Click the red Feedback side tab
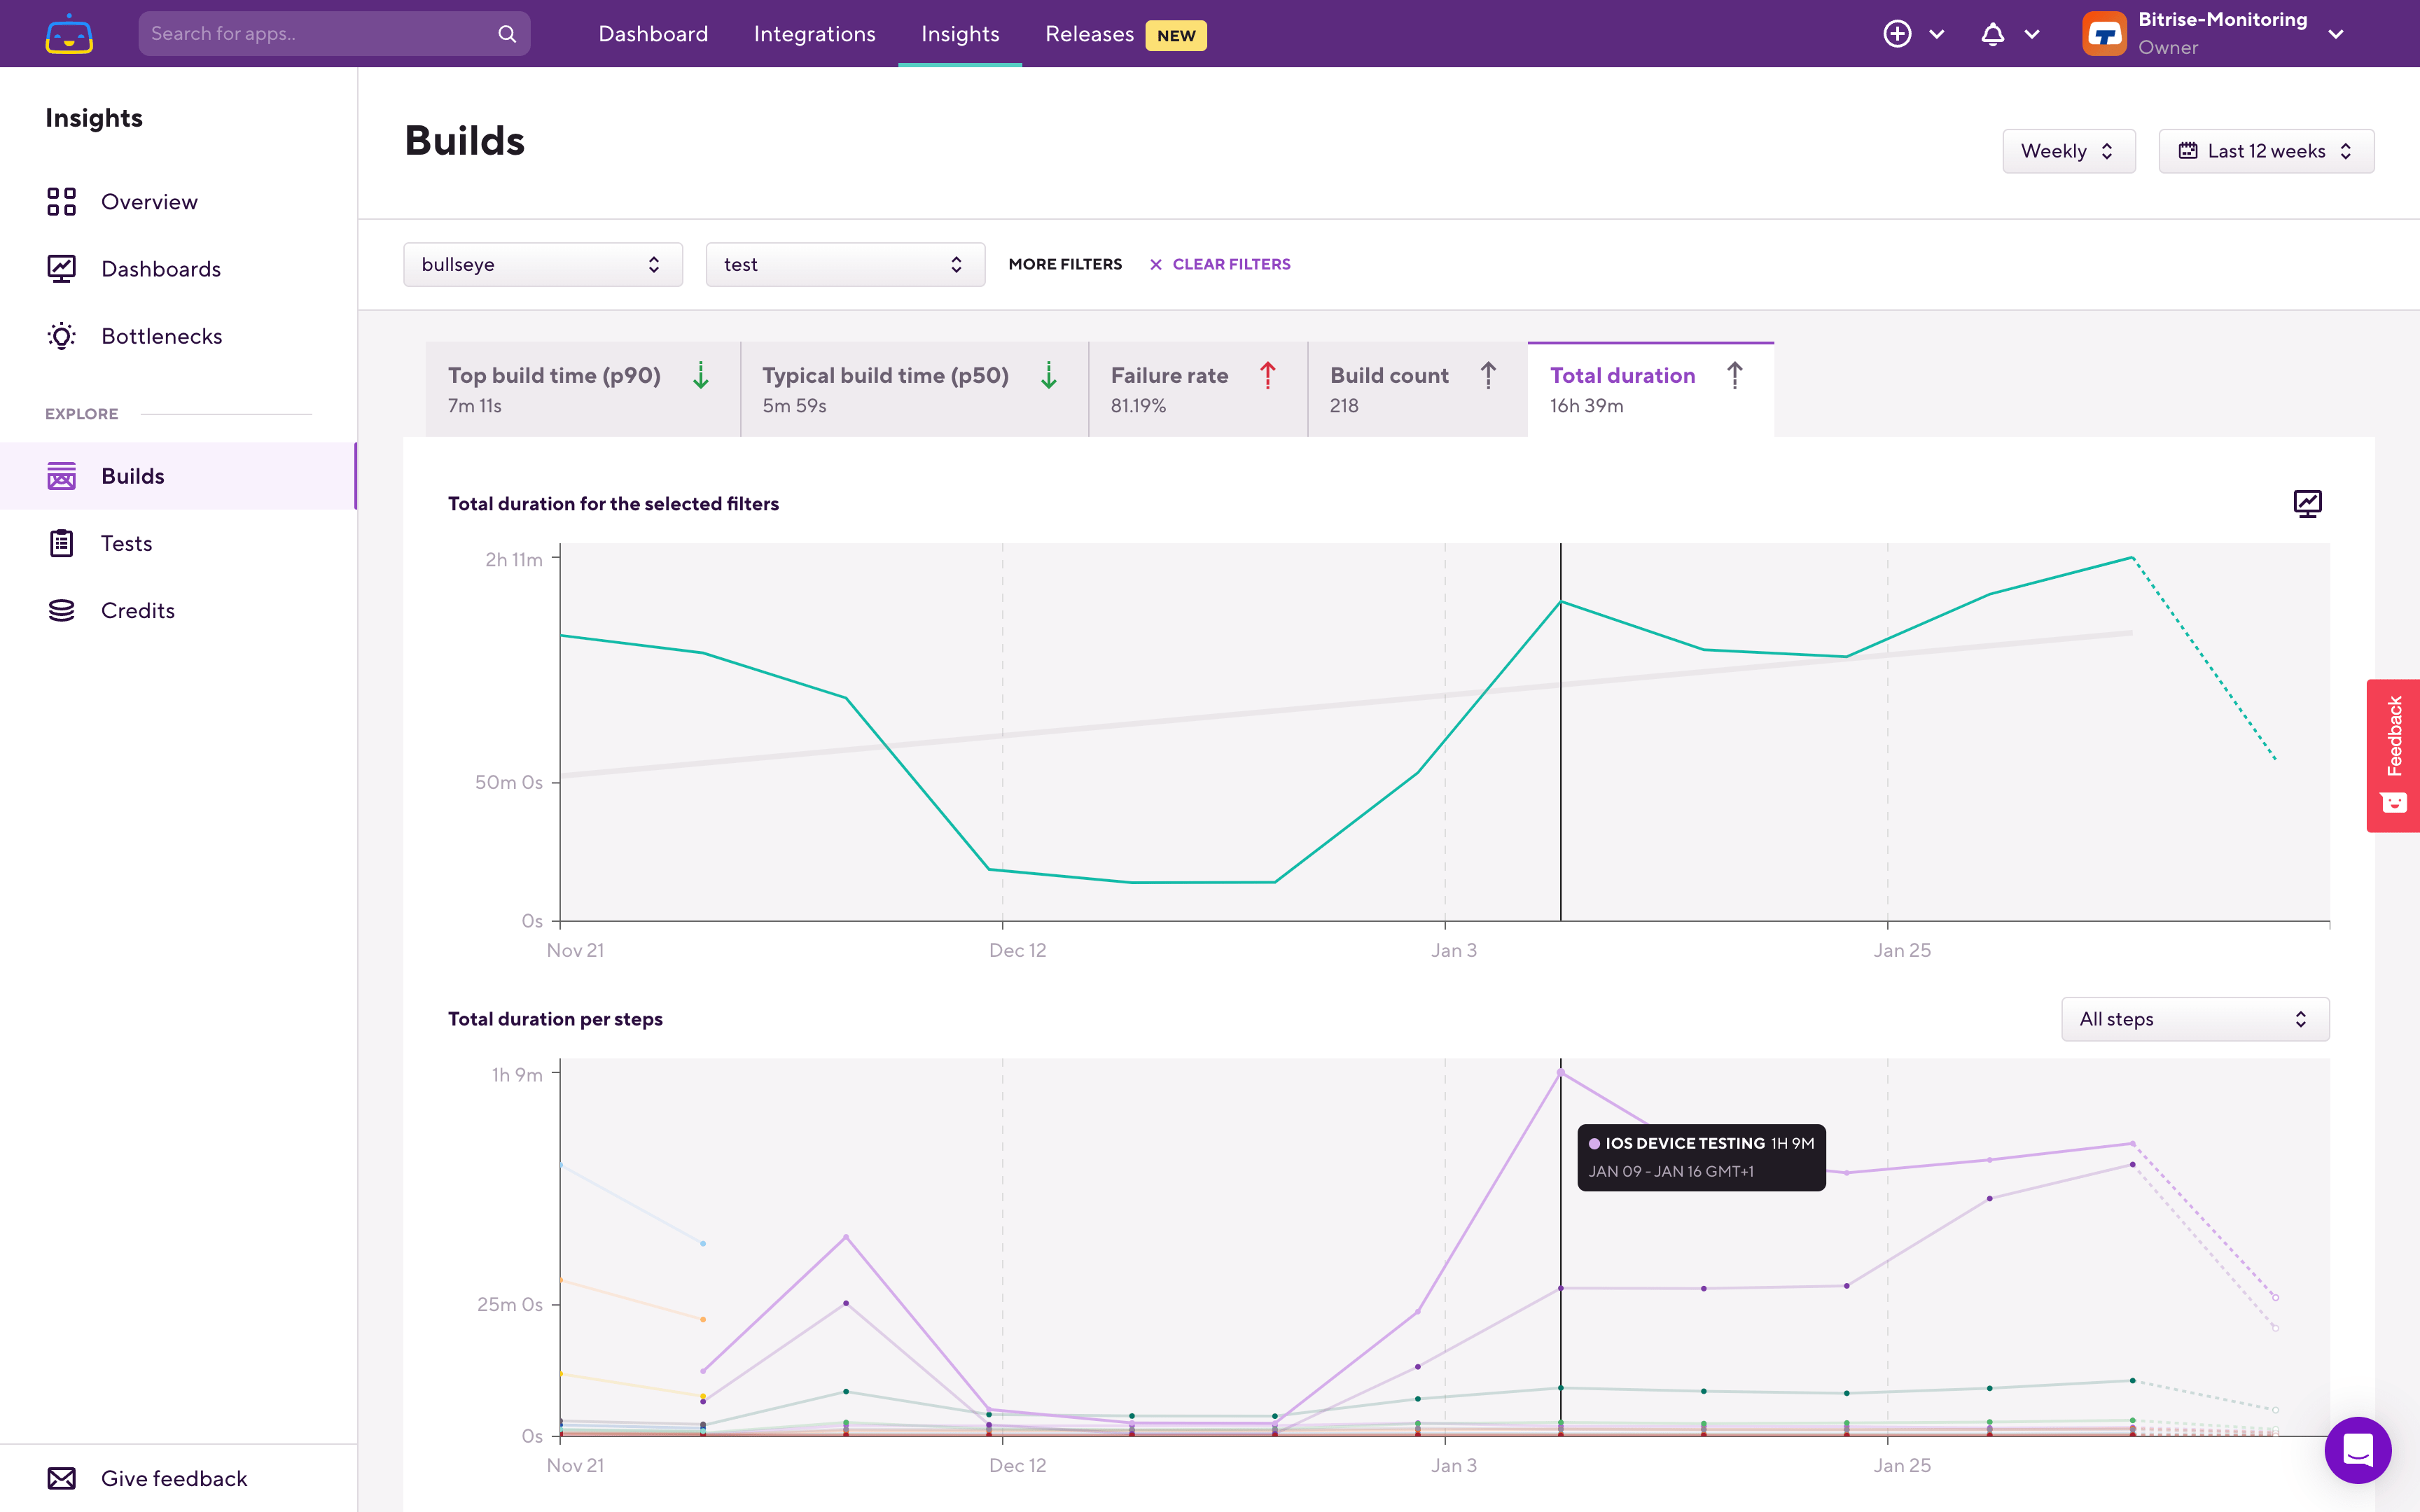Image resolution: width=2420 pixels, height=1512 pixels. 2393,755
